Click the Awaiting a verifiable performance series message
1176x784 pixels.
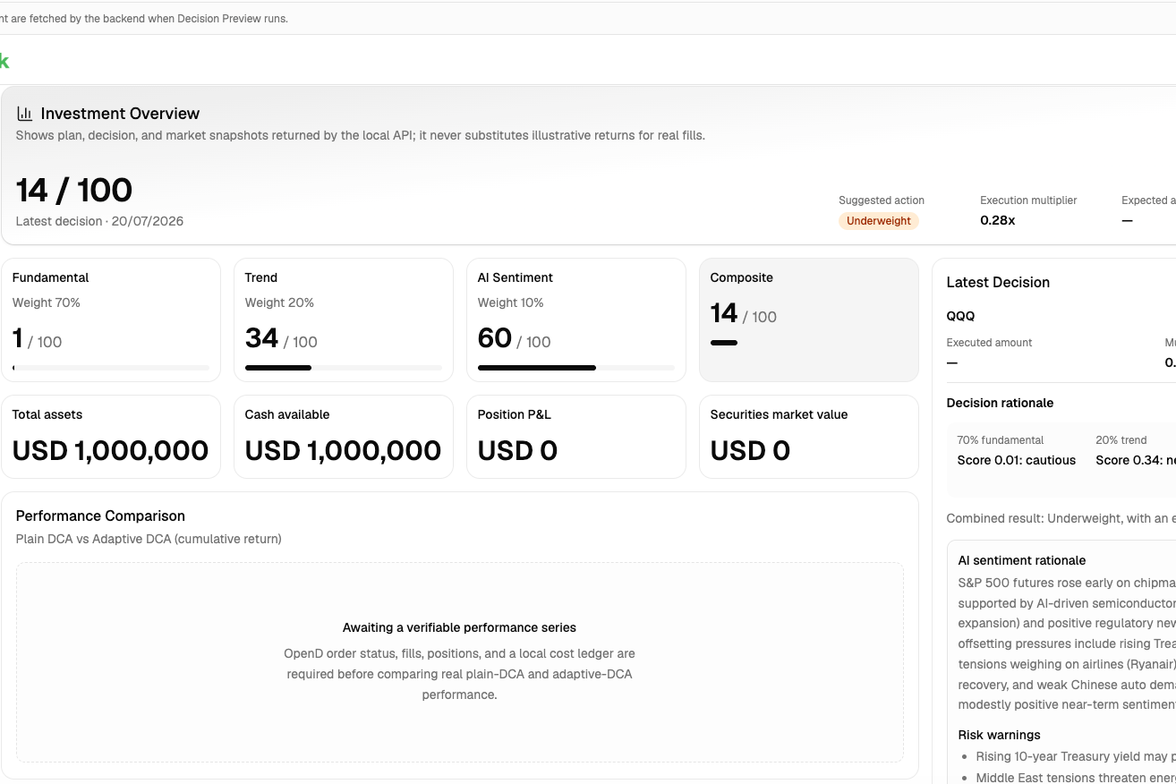[x=459, y=627]
